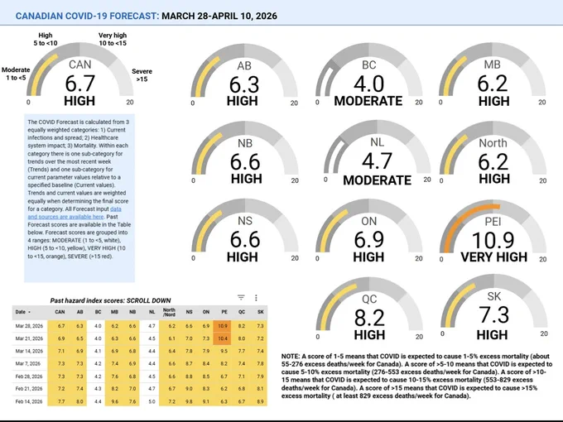The width and height of the screenshot is (563, 422).
Task: Click the filter icon above the scores table
Action: [x=241, y=298]
